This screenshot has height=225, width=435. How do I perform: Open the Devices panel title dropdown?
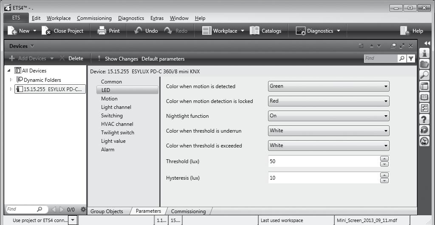pos(32,46)
